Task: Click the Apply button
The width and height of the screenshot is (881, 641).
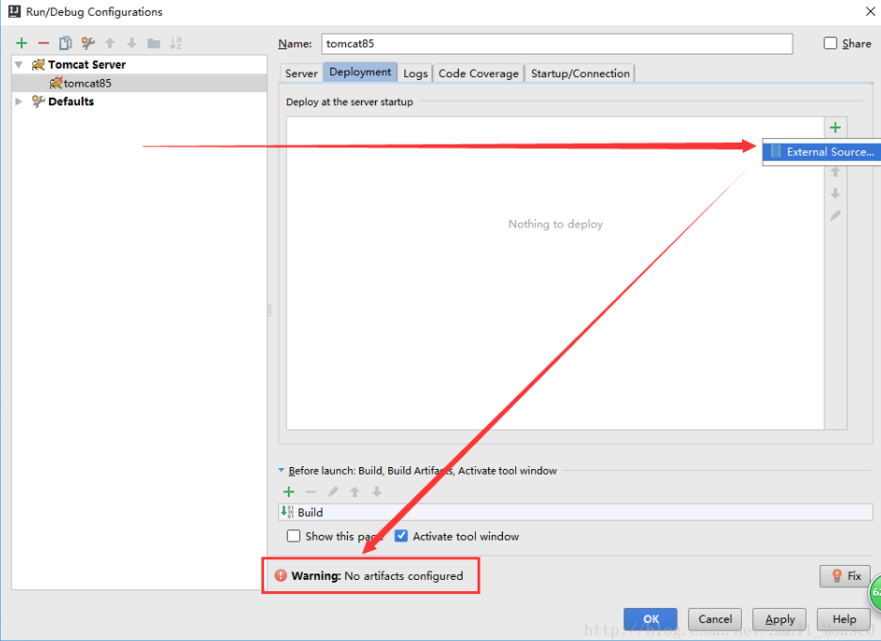Action: (x=779, y=619)
